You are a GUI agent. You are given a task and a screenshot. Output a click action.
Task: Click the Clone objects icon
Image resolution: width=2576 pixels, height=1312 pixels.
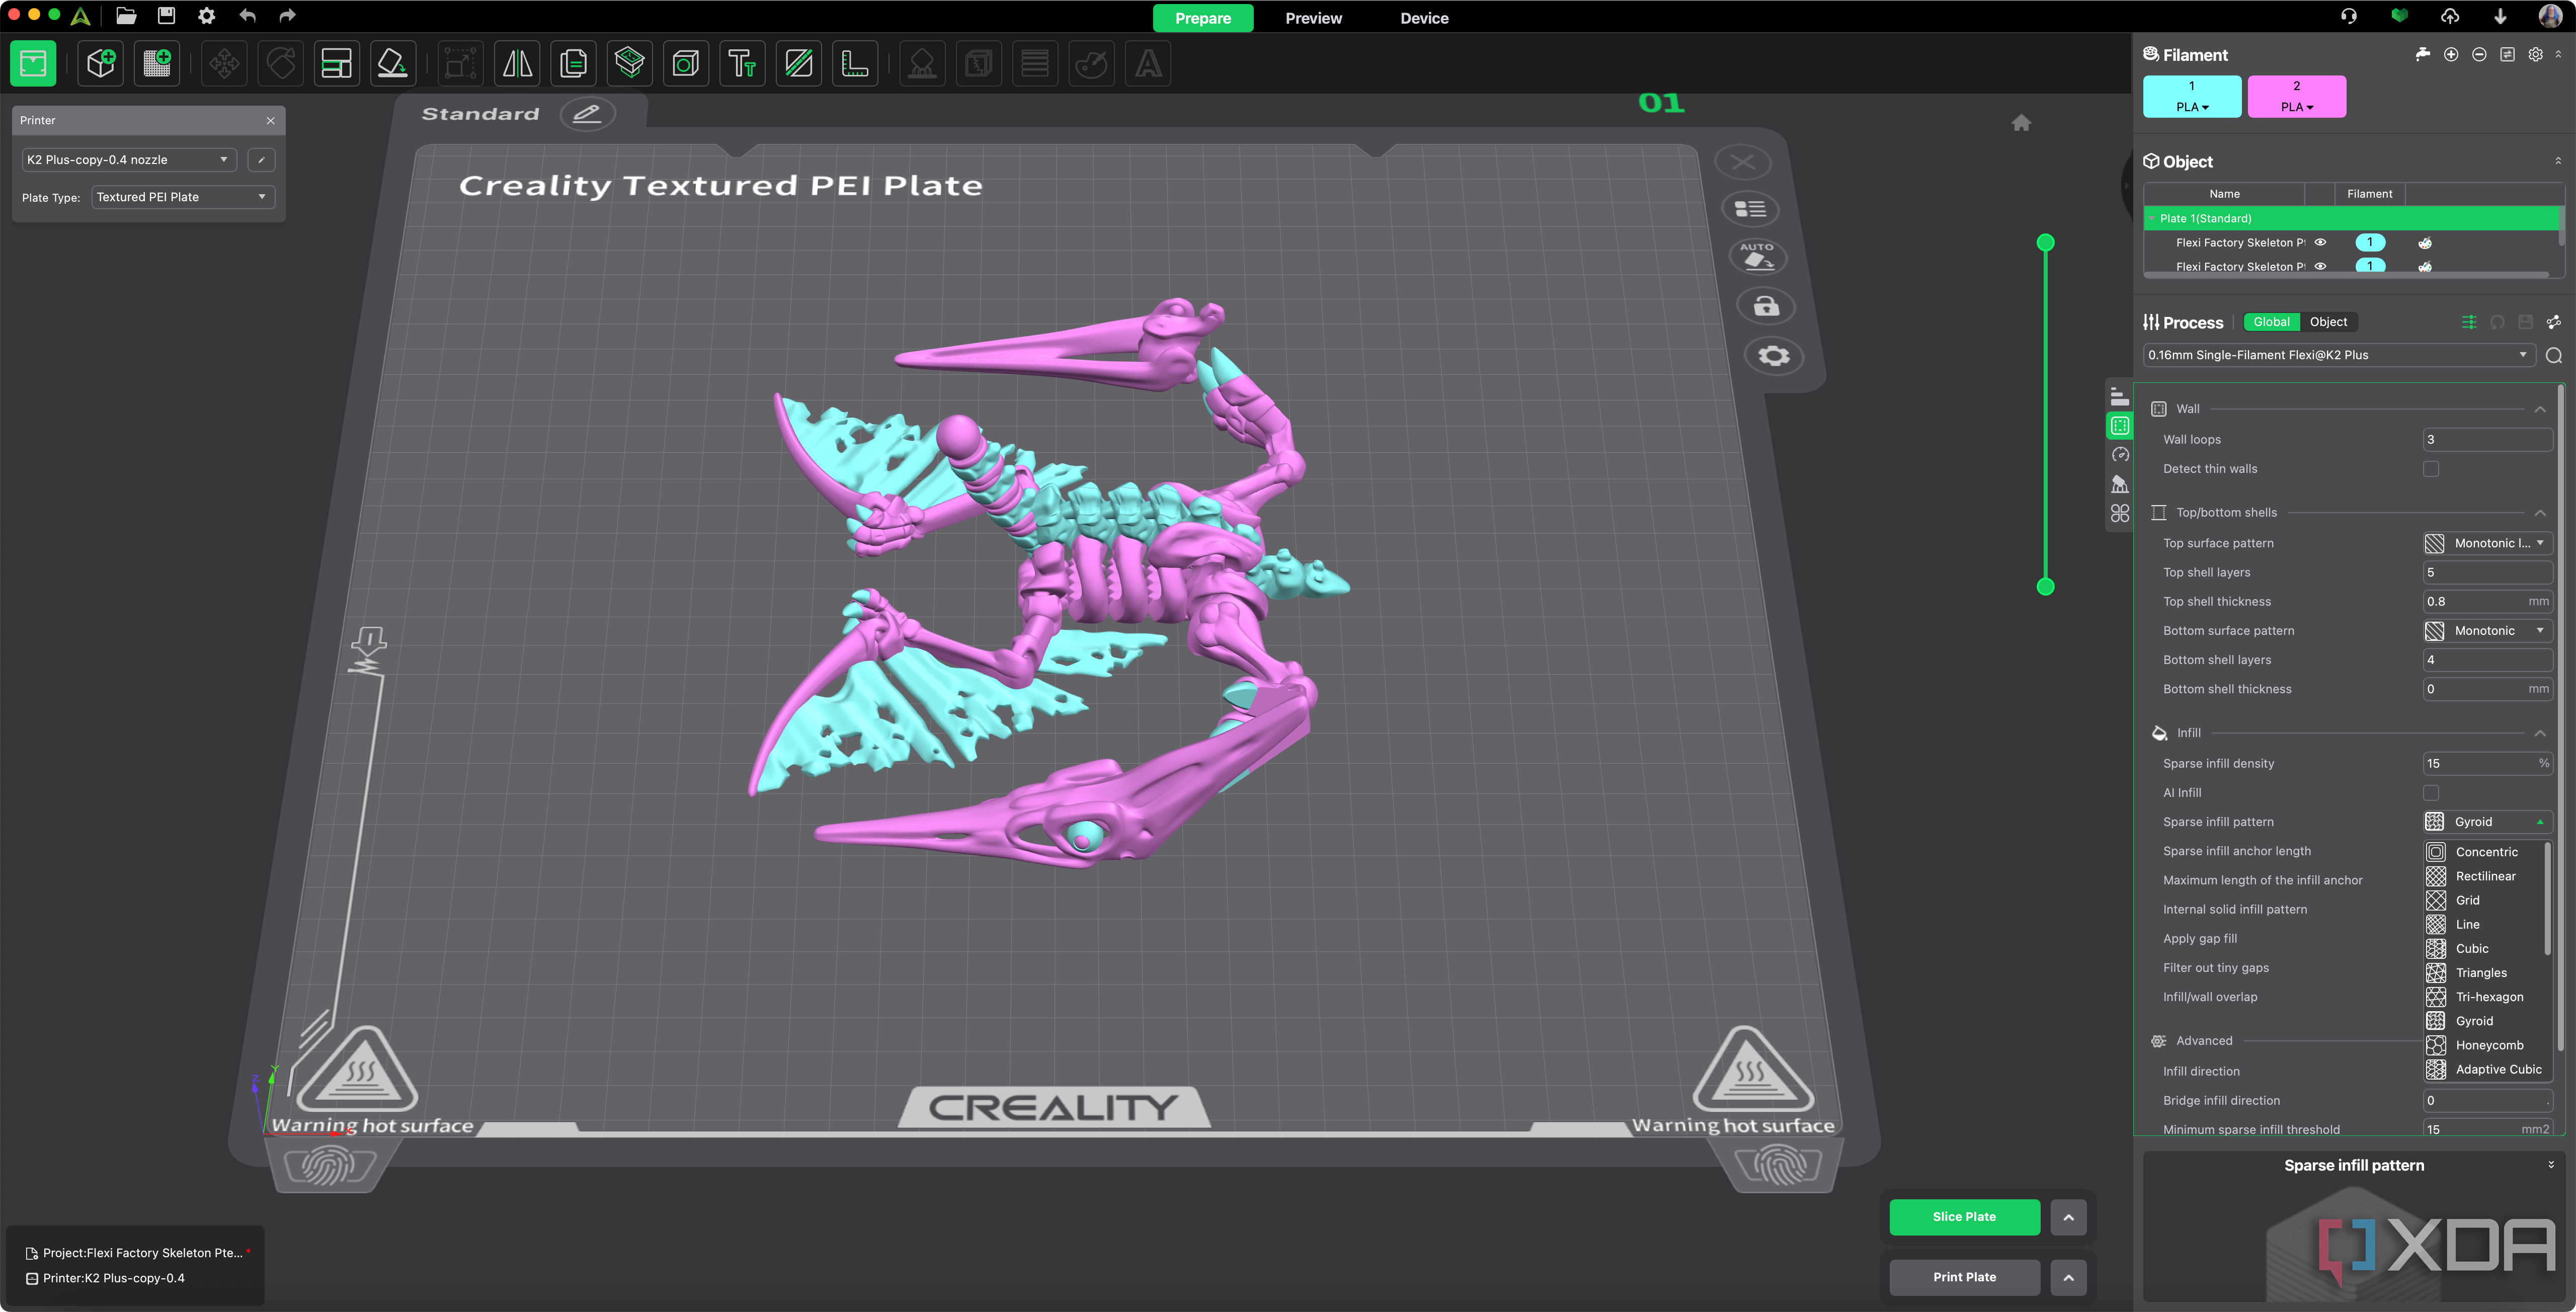pyautogui.click(x=573, y=64)
